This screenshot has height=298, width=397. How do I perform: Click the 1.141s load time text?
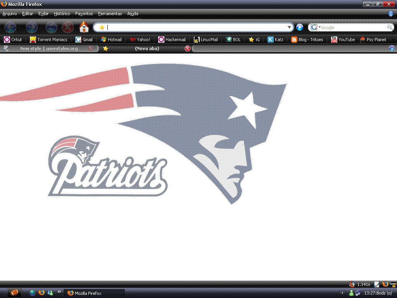(364, 284)
